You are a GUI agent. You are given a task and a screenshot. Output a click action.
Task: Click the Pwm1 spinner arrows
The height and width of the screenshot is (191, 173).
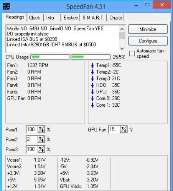point(41,129)
